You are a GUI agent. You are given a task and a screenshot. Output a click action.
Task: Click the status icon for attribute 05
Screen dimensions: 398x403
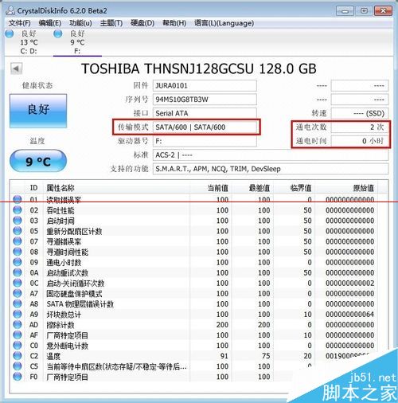pyautogui.click(x=18, y=231)
